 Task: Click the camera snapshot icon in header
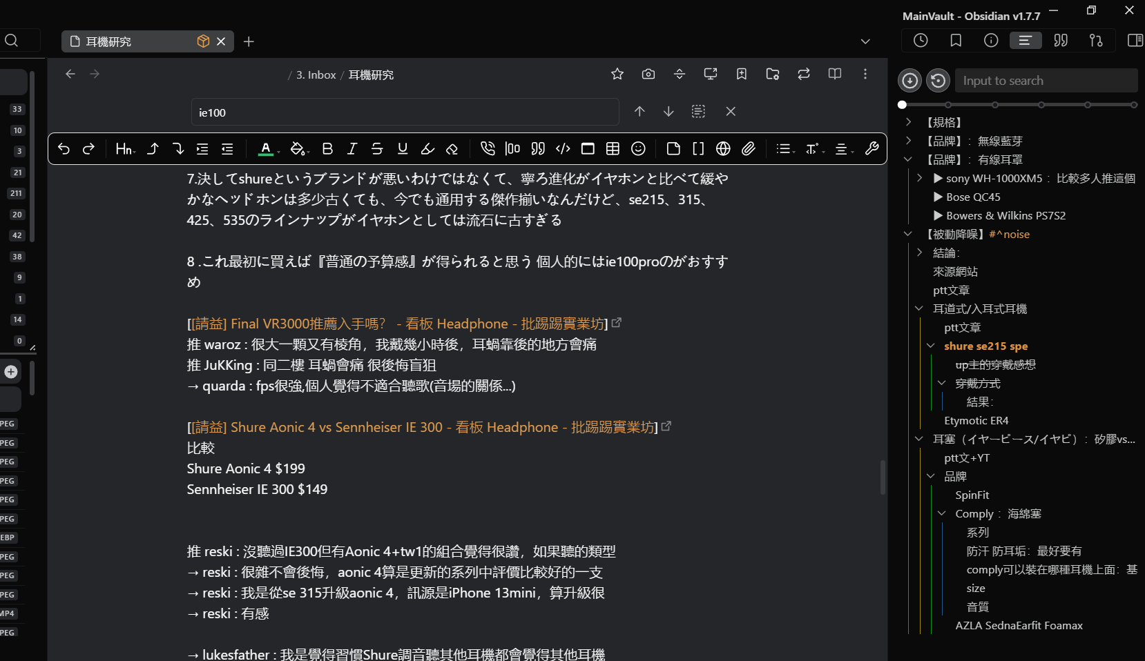648,74
